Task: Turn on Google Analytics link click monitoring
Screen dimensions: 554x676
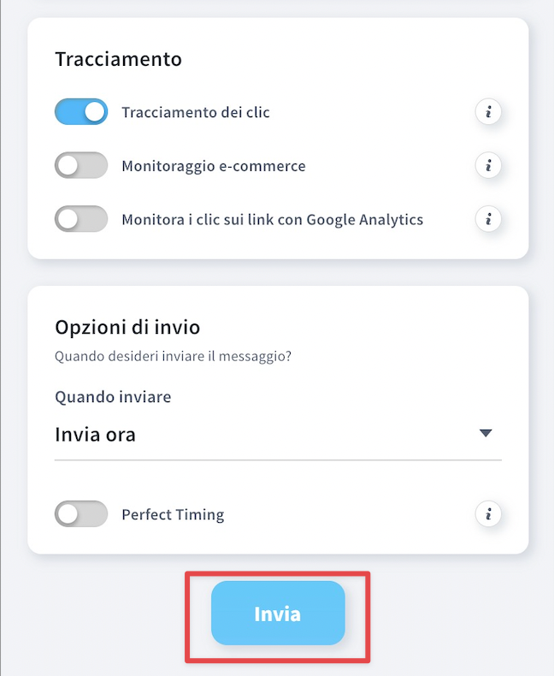Action: tap(81, 219)
